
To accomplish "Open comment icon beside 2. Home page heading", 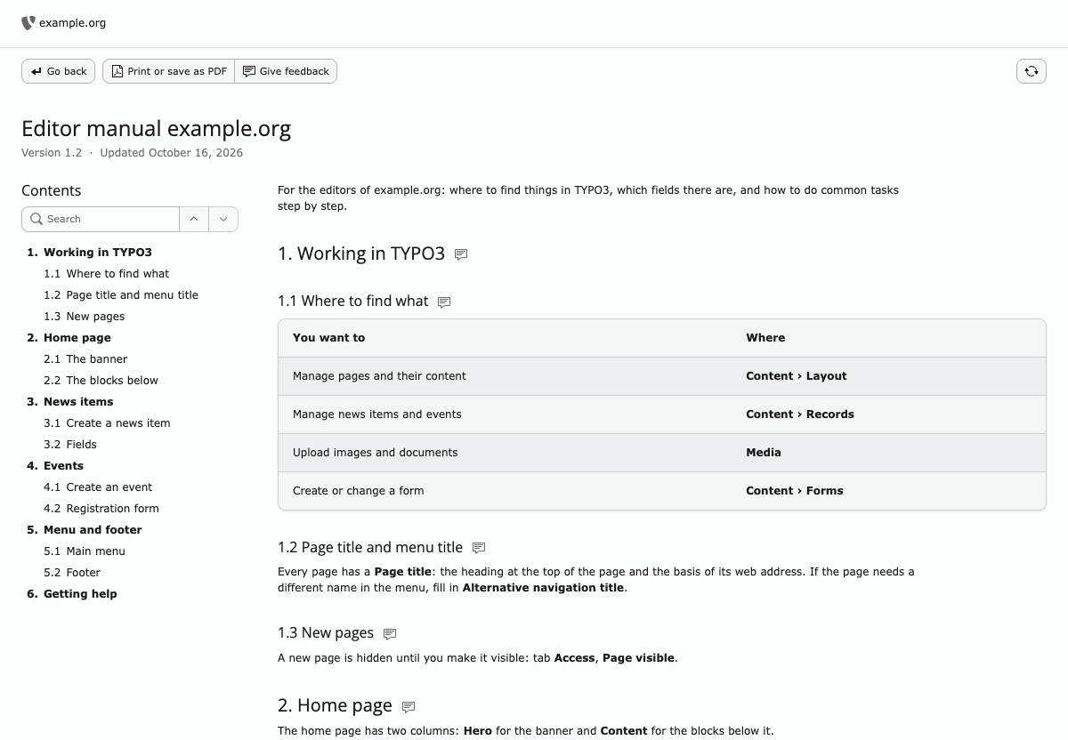I will (409, 707).
